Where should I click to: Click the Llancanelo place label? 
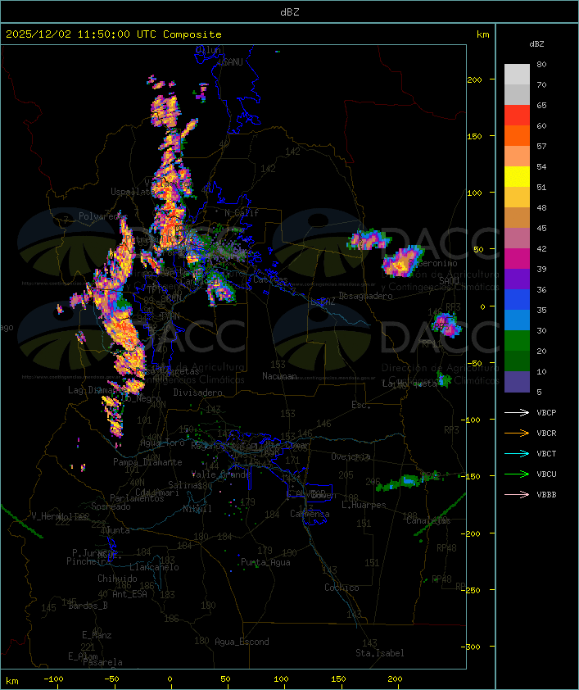[154, 567]
